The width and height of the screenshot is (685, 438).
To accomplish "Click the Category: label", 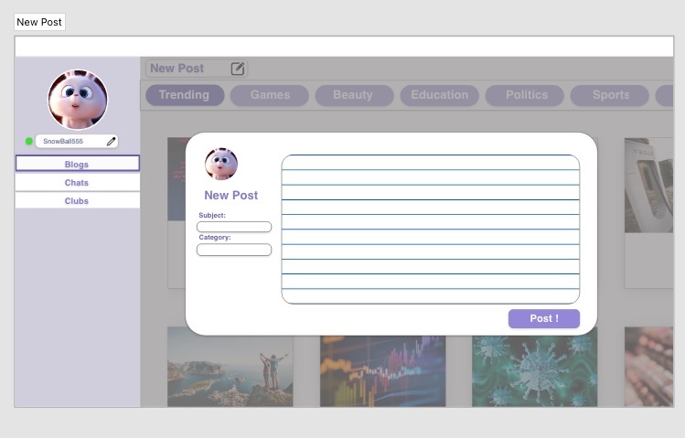I will click(215, 237).
